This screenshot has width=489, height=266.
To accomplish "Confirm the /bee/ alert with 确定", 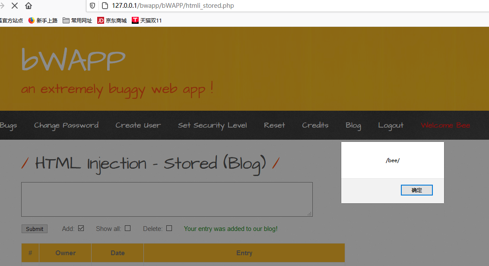I will tap(417, 190).
